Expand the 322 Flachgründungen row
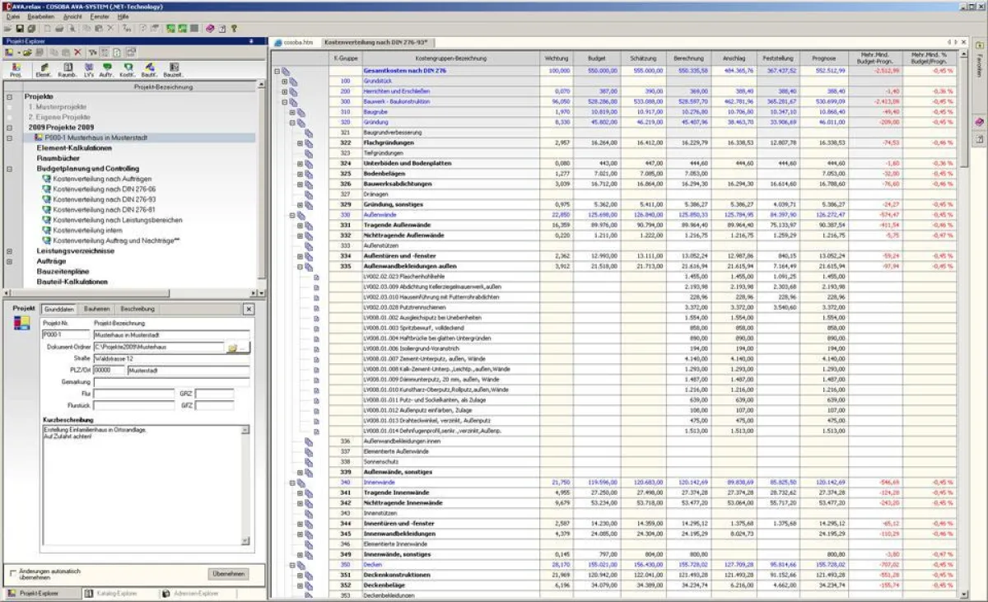Viewport: 988px width, 602px height. click(x=300, y=142)
